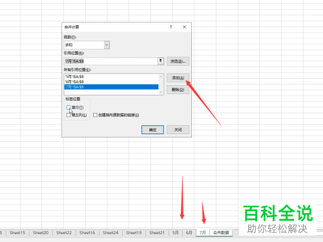This screenshot has width=323, height=242.
Task: Click the 删除 button
Action: coord(178,90)
